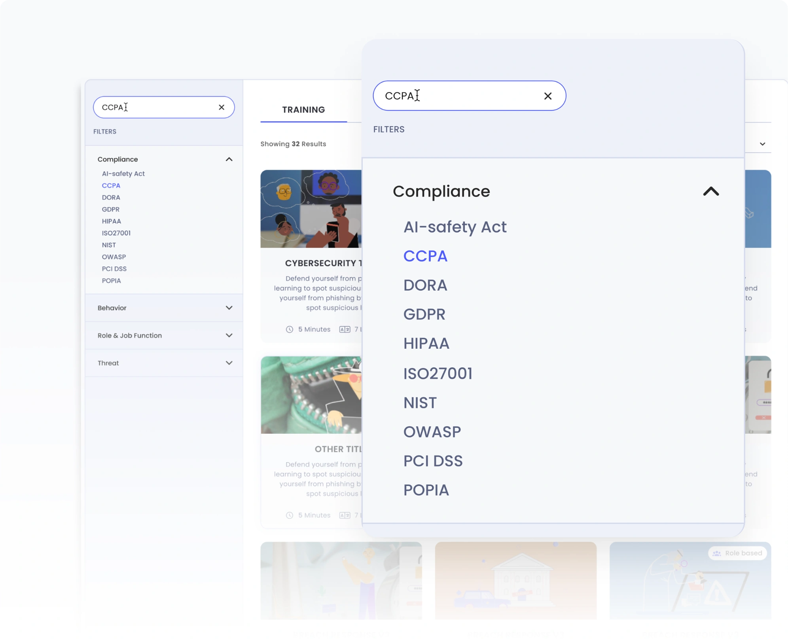Click the clear search (X) icon in small search bar
The height and width of the screenshot is (639, 788).
(222, 107)
